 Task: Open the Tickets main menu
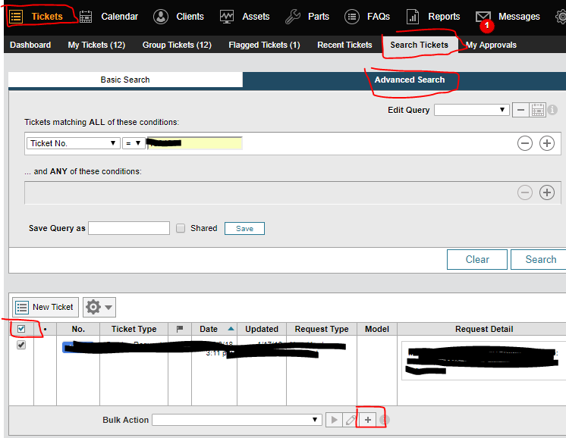pyautogui.click(x=47, y=17)
